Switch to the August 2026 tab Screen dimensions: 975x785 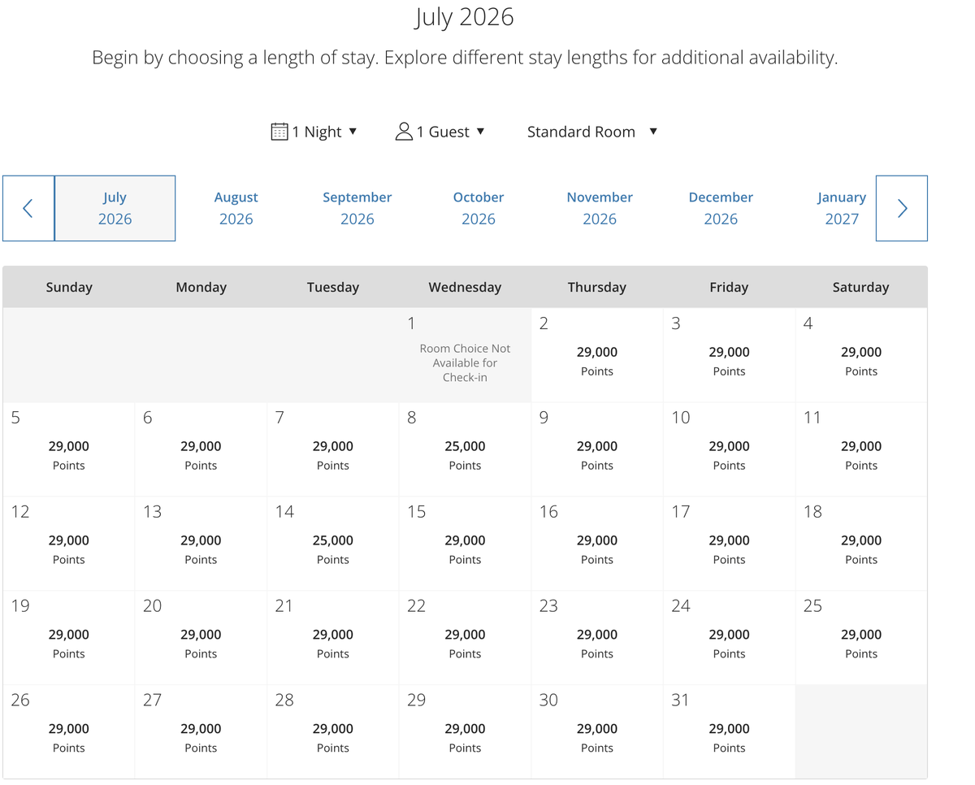pyautogui.click(x=236, y=208)
